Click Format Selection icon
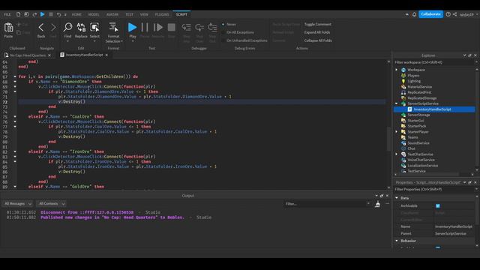Viewport: 480px width, 270px height. click(x=113, y=28)
